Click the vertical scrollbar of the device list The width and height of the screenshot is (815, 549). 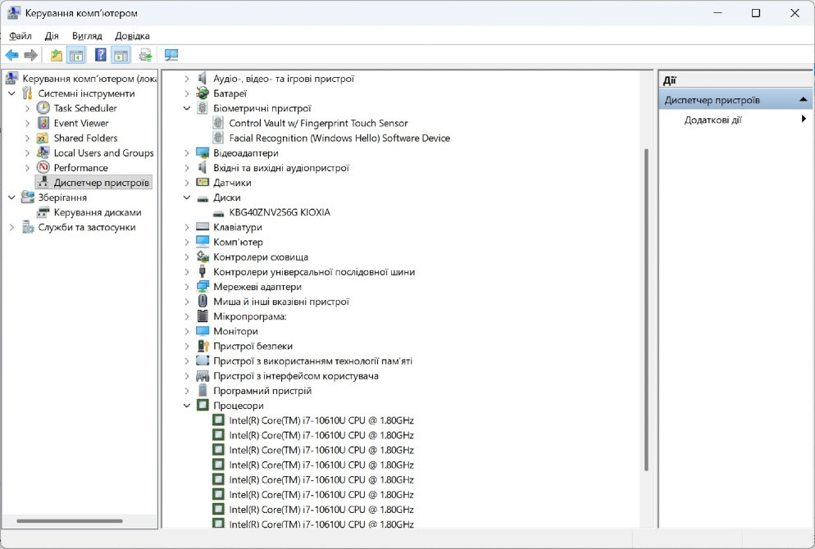coord(646,311)
